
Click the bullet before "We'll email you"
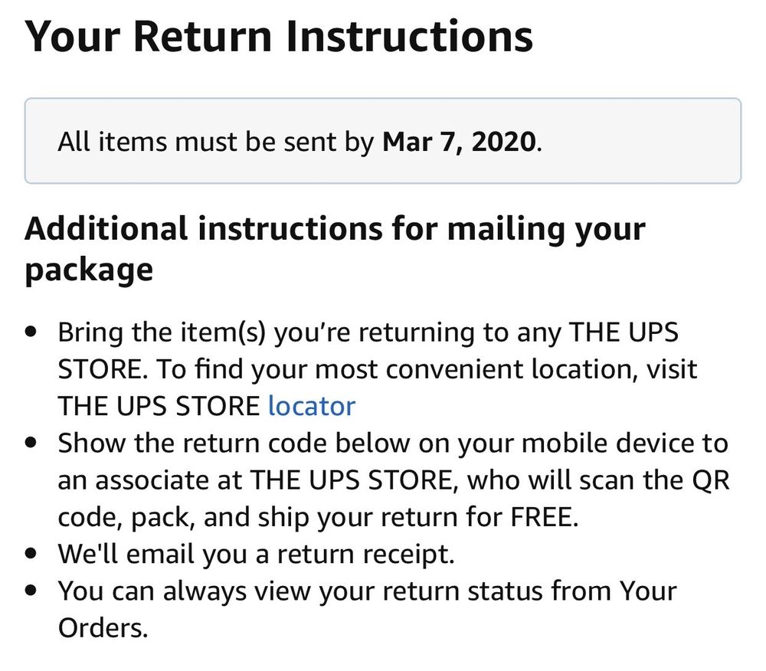pyautogui.click(x=31, y=555)
